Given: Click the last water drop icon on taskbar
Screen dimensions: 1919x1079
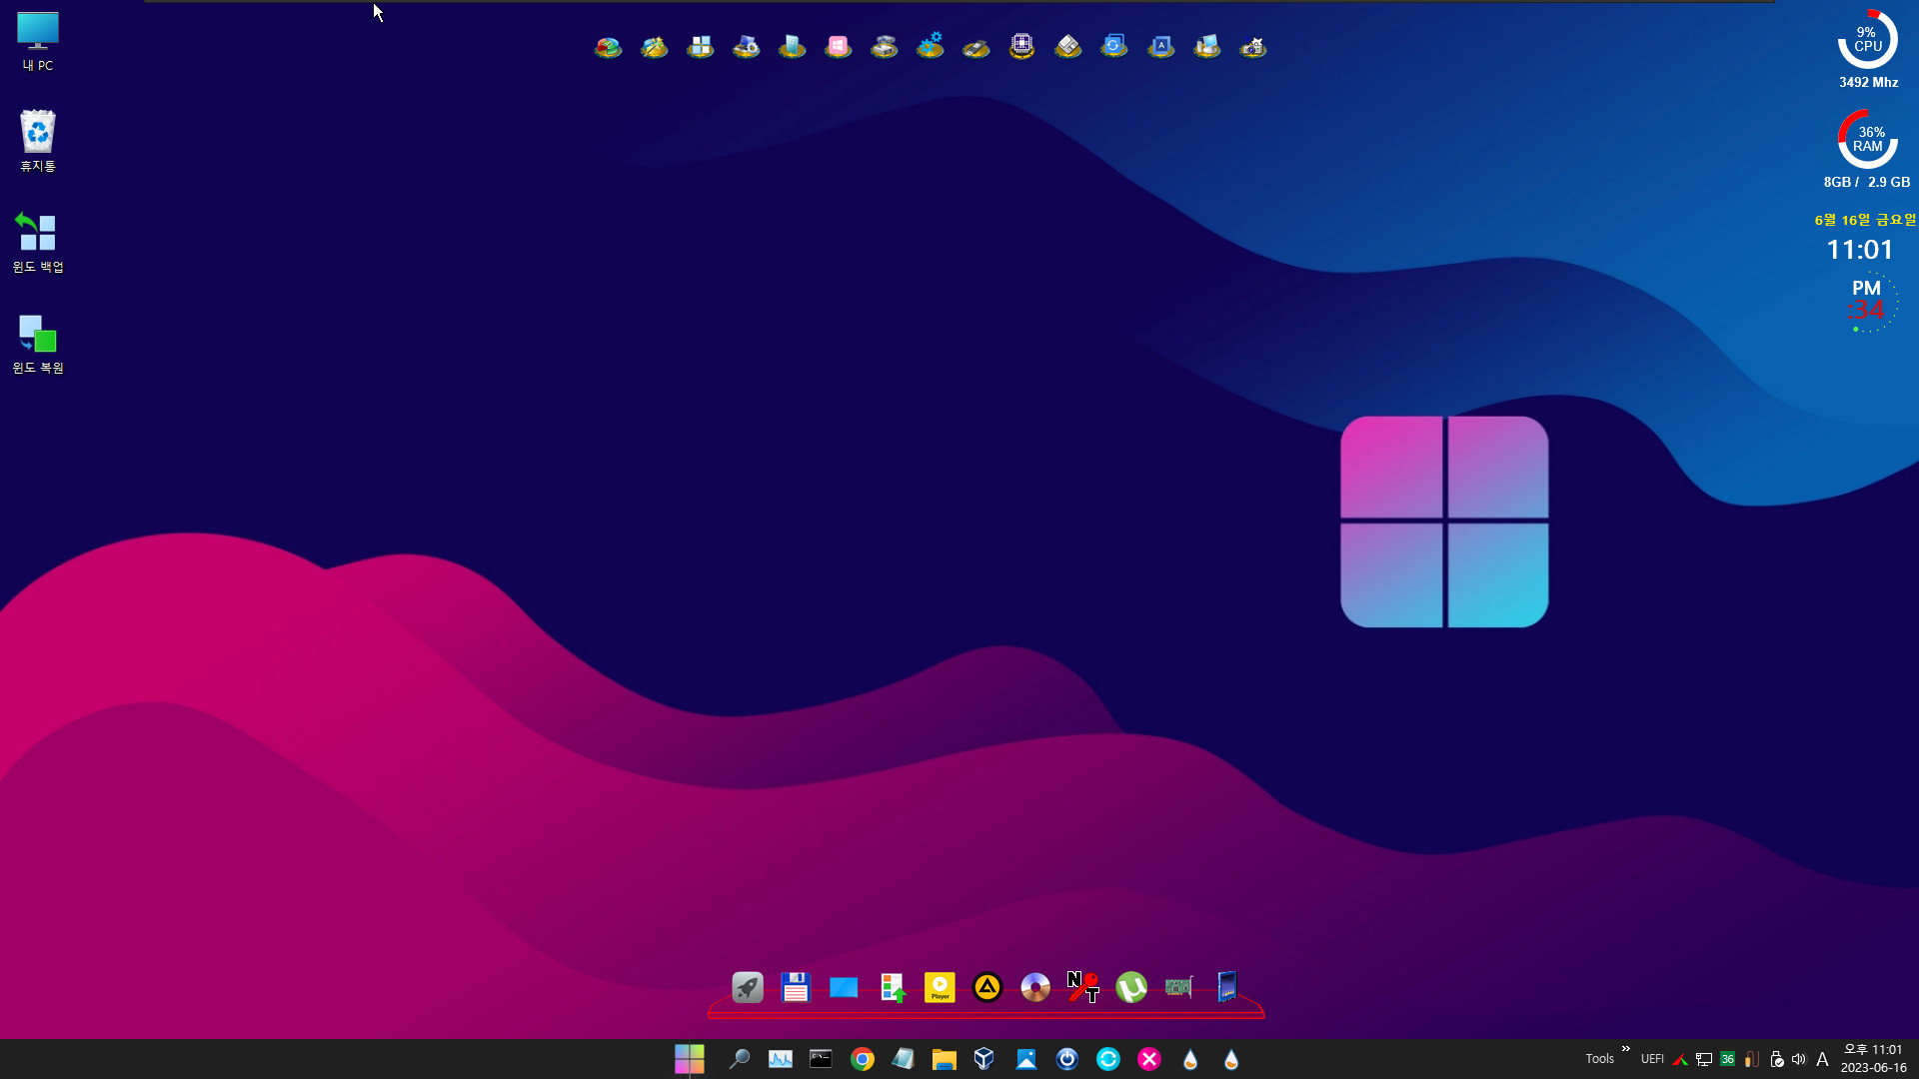Looking at the screenshot, I should point(1231,1059).
